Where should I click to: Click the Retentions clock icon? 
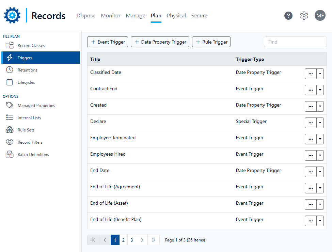point(10,70)
